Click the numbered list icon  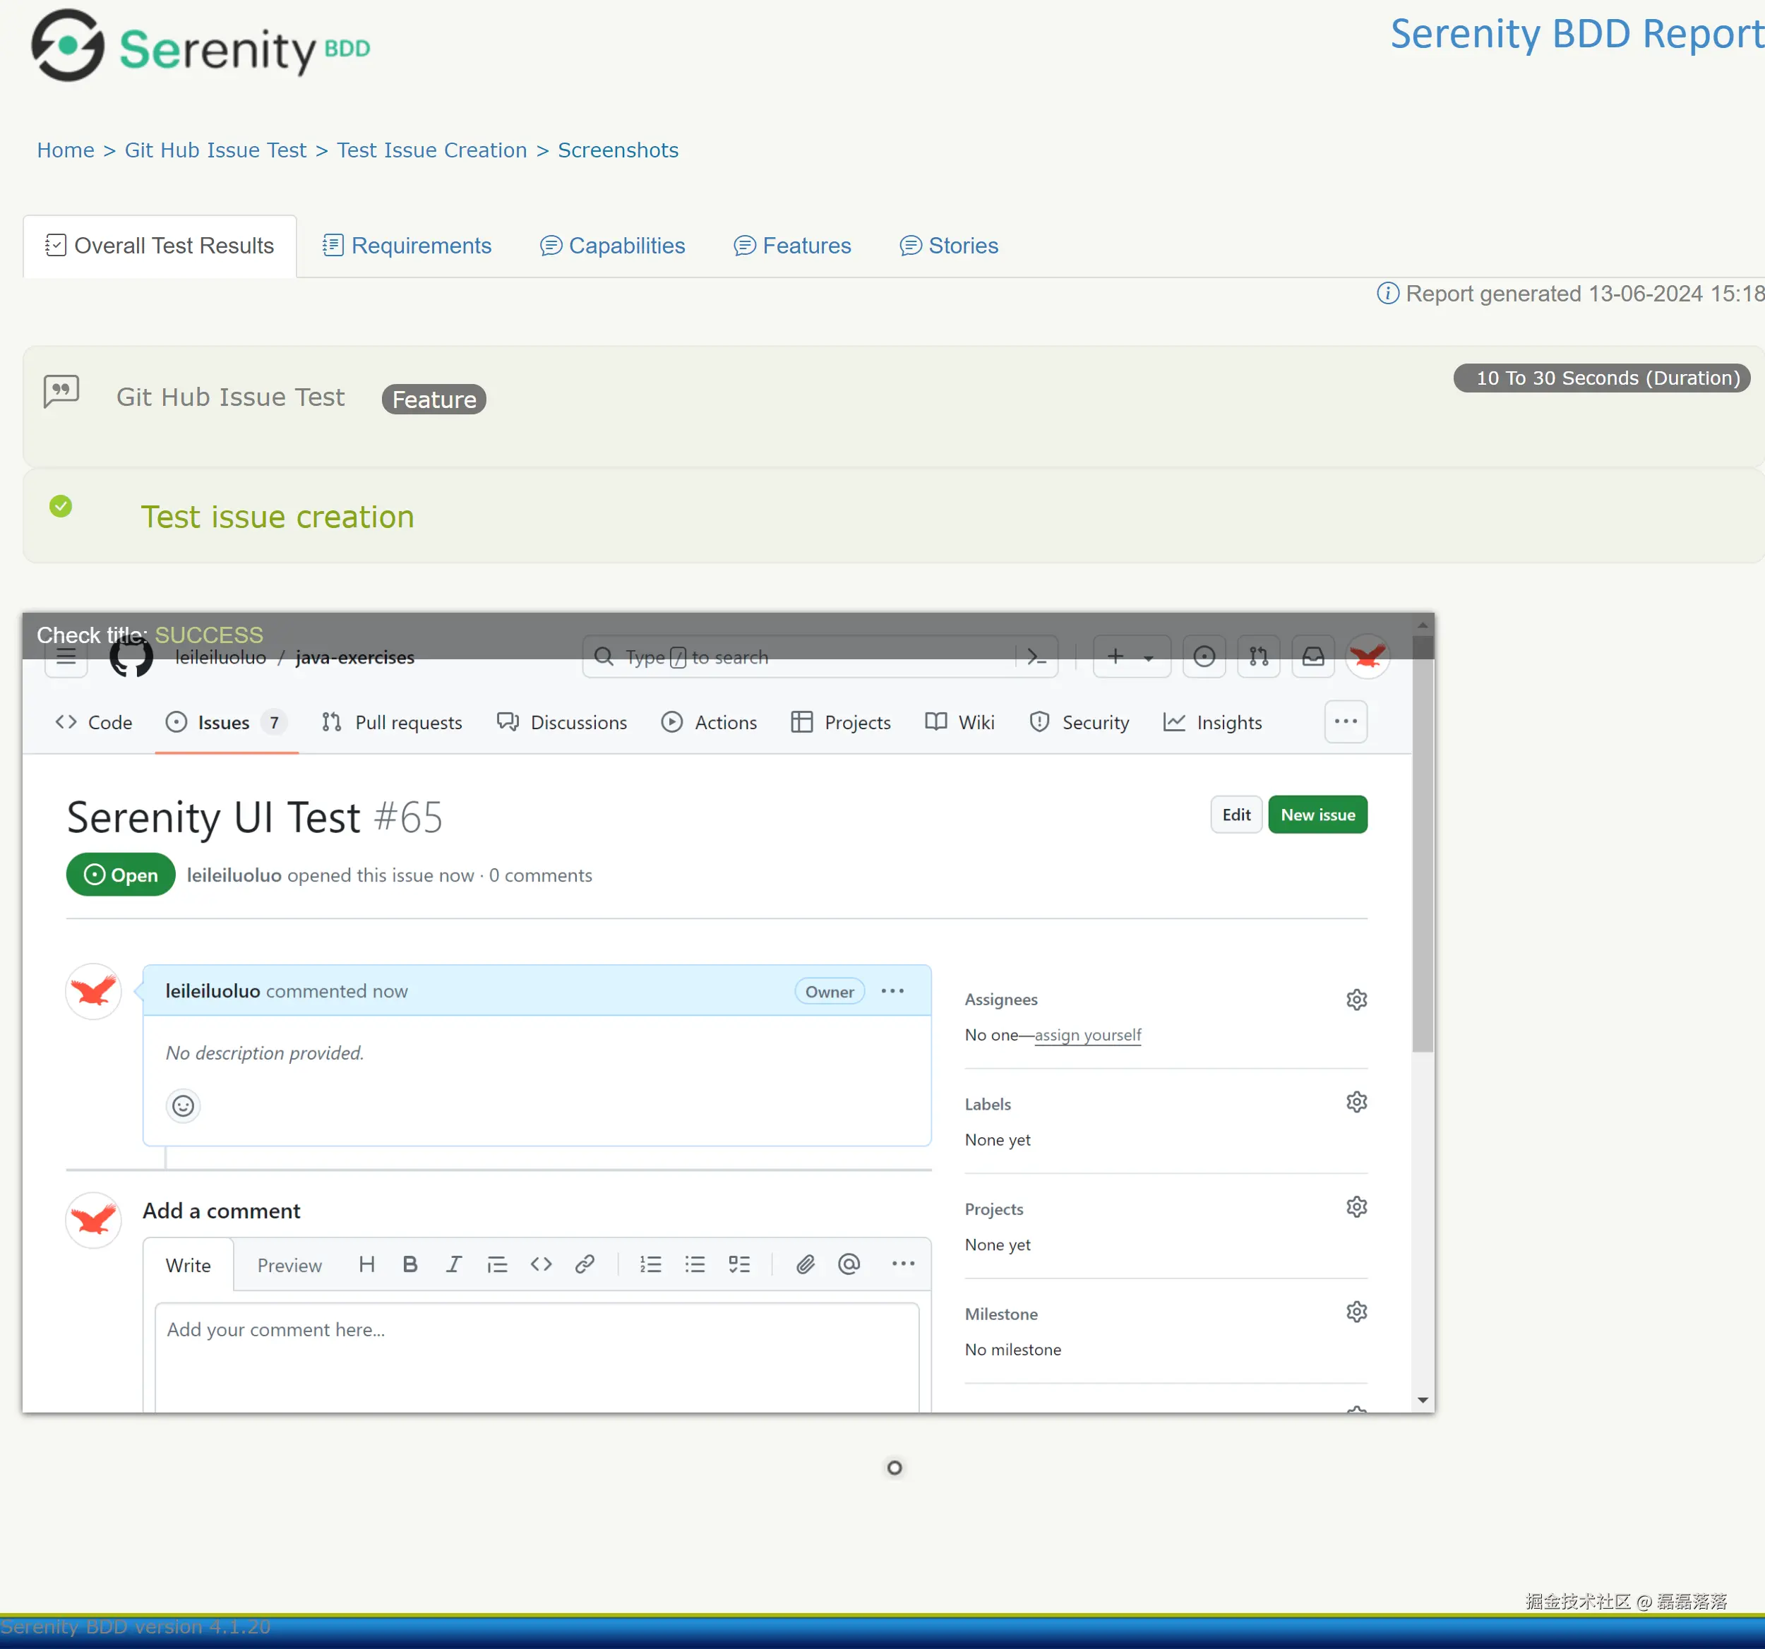coord(651,1264)
